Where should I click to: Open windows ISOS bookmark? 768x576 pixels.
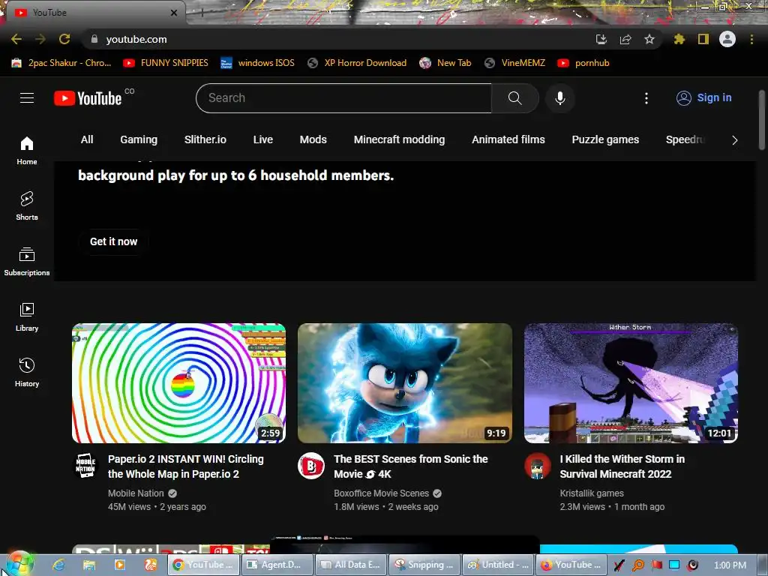pos(258,63)
